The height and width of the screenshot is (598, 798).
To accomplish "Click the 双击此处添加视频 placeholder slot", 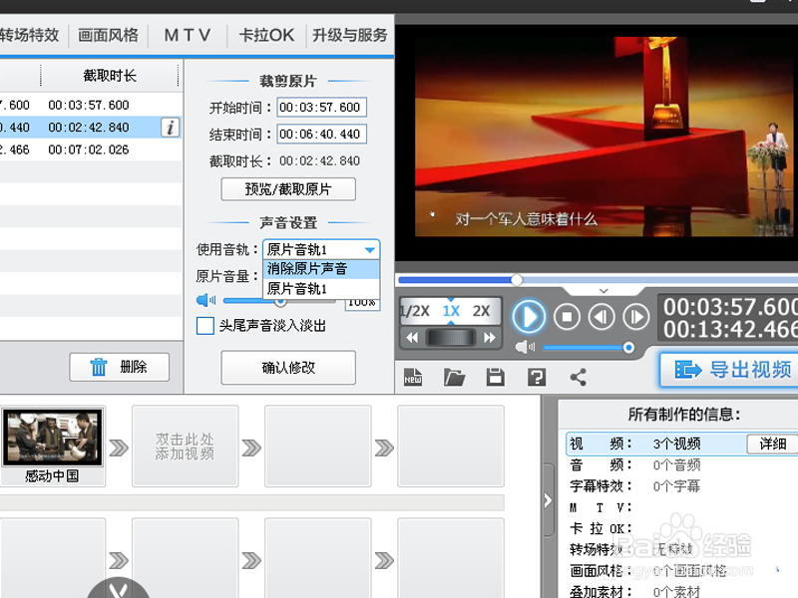I will coord(186,446).
